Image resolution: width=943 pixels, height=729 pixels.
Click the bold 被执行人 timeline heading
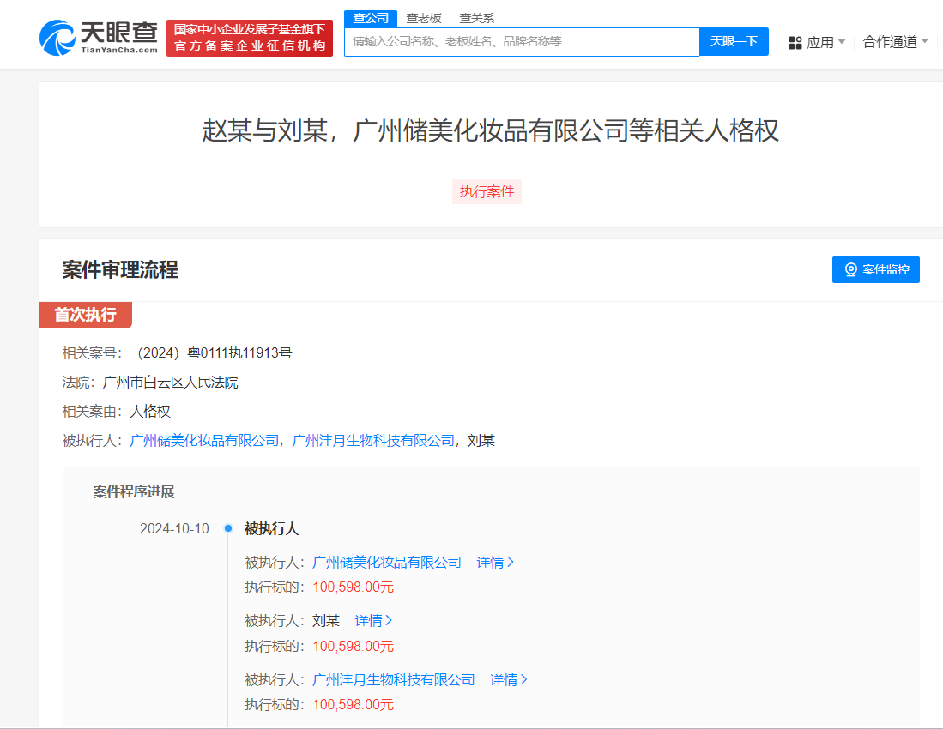pos(271,529)
